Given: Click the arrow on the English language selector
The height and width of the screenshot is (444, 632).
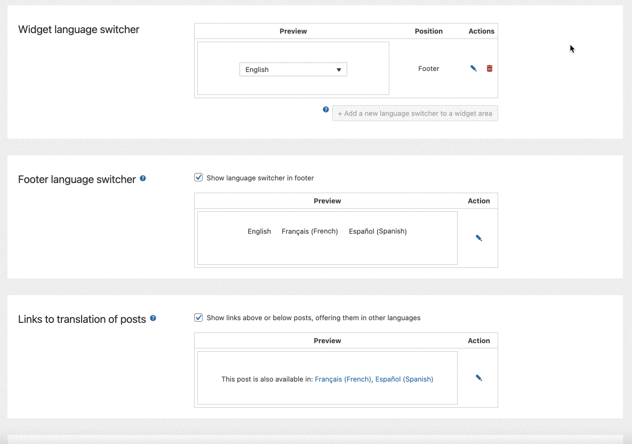Looking at the screenshot, I should pyautogui.click(x=339, y=69).
